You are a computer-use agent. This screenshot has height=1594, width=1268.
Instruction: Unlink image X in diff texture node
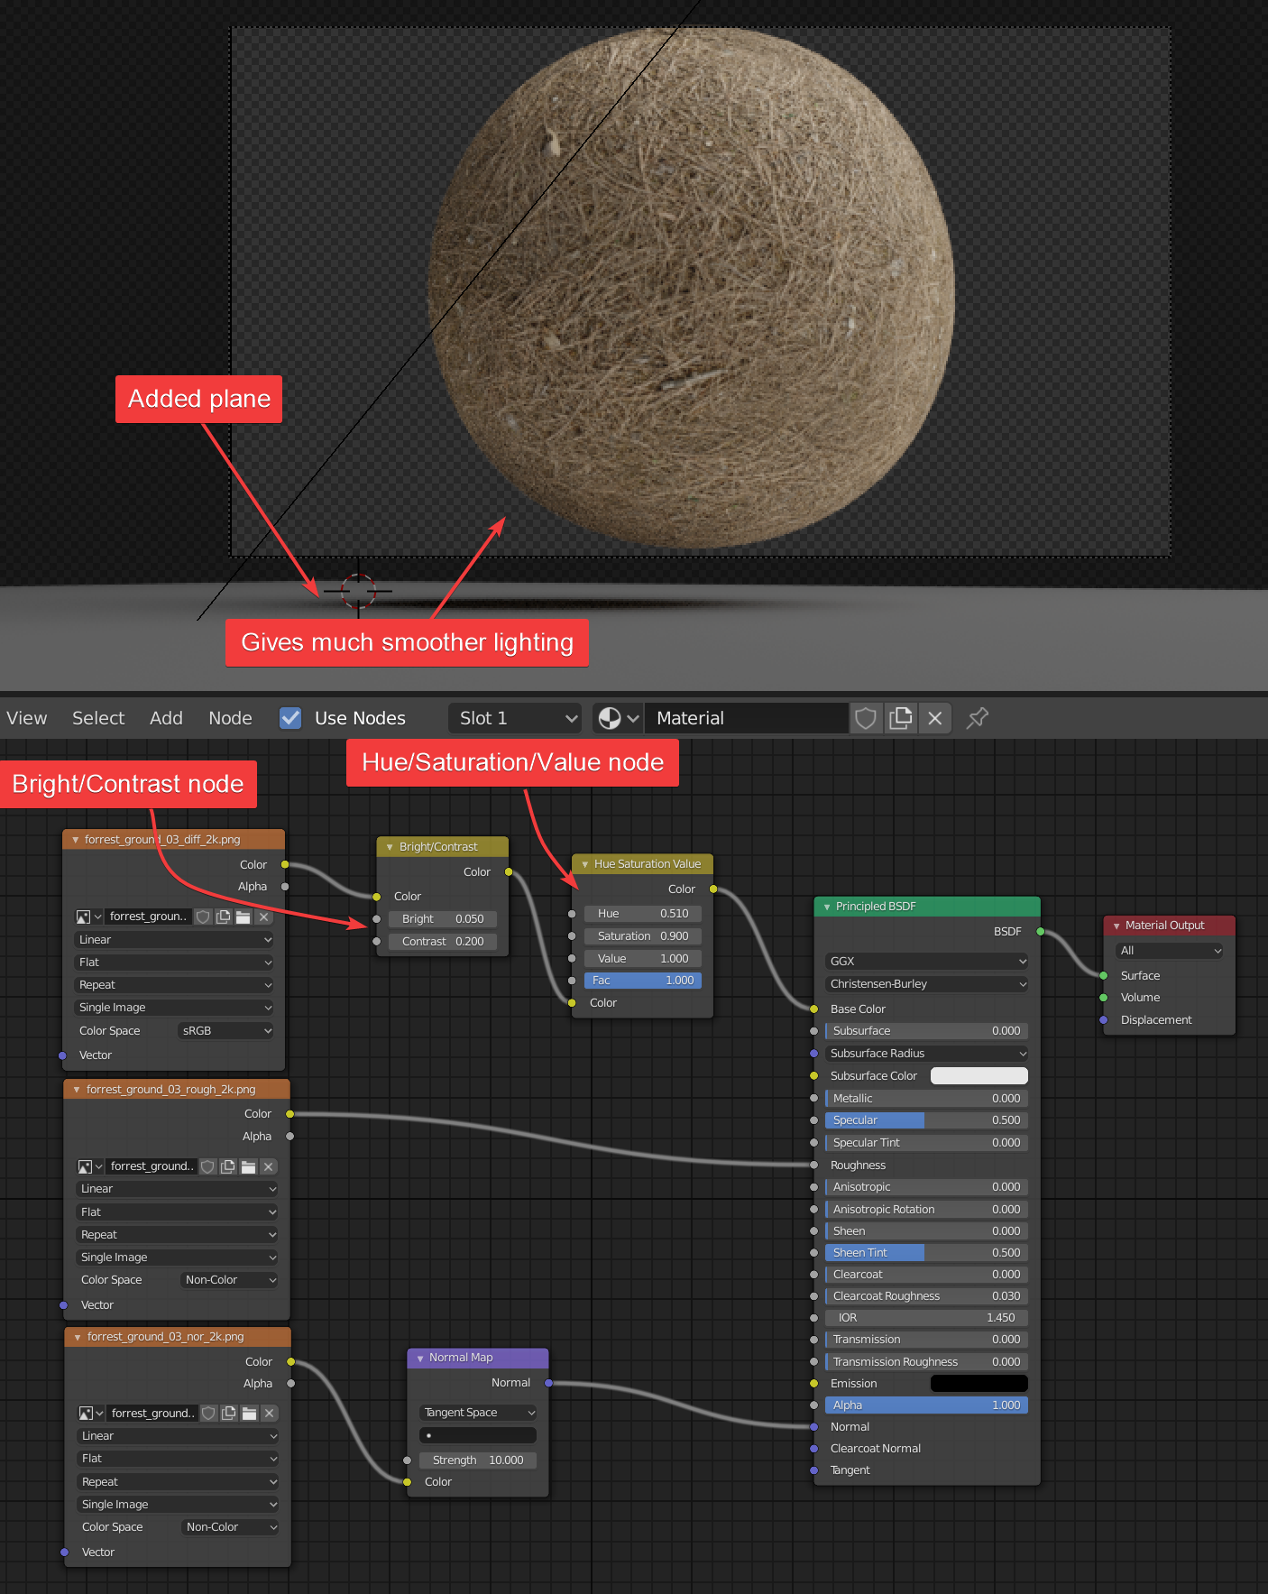263,917
